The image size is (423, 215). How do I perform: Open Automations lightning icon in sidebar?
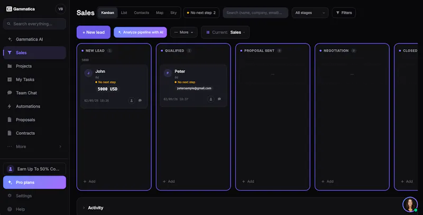coord(10,106)
